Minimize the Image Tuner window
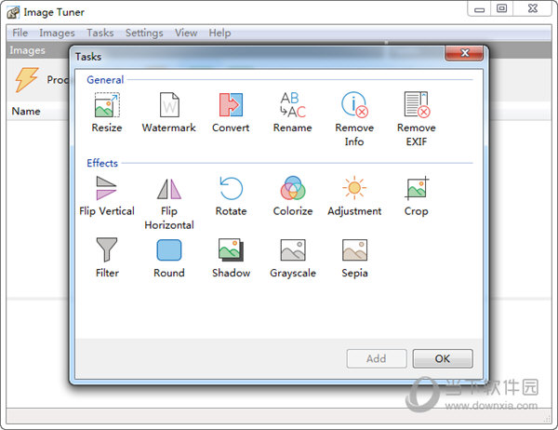558x430 pixels. tap(479, 9)
